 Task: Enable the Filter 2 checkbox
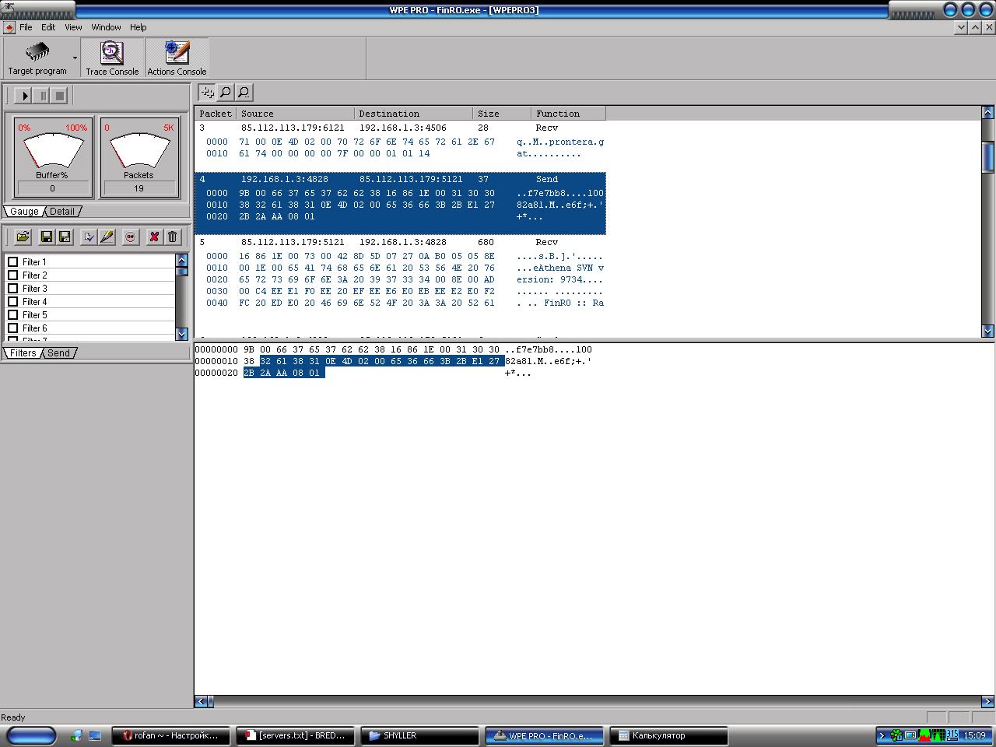click(x=12, y=275)
